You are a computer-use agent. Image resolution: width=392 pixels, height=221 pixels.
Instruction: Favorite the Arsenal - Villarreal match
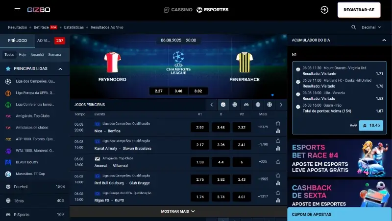click(278, 162)
